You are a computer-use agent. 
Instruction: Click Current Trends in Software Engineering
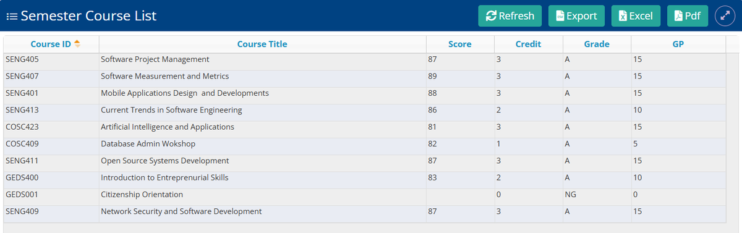[171, 110]
